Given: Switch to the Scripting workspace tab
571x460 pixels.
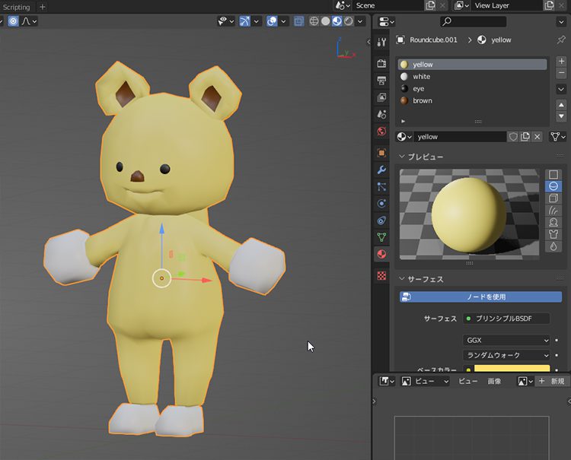Looking at the screenshot, I should click(x=16, y=7).
